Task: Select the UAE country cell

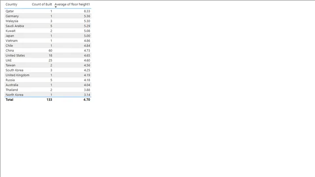Action: [9, 60]
